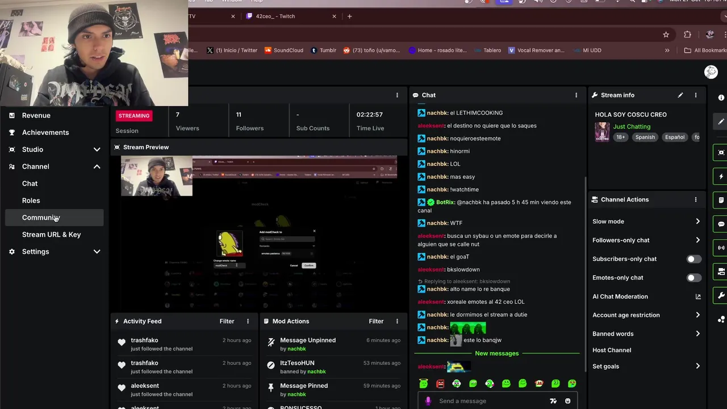
Task: Click nachbk username on Message Unpinned entry
Action: pos(296,349)
